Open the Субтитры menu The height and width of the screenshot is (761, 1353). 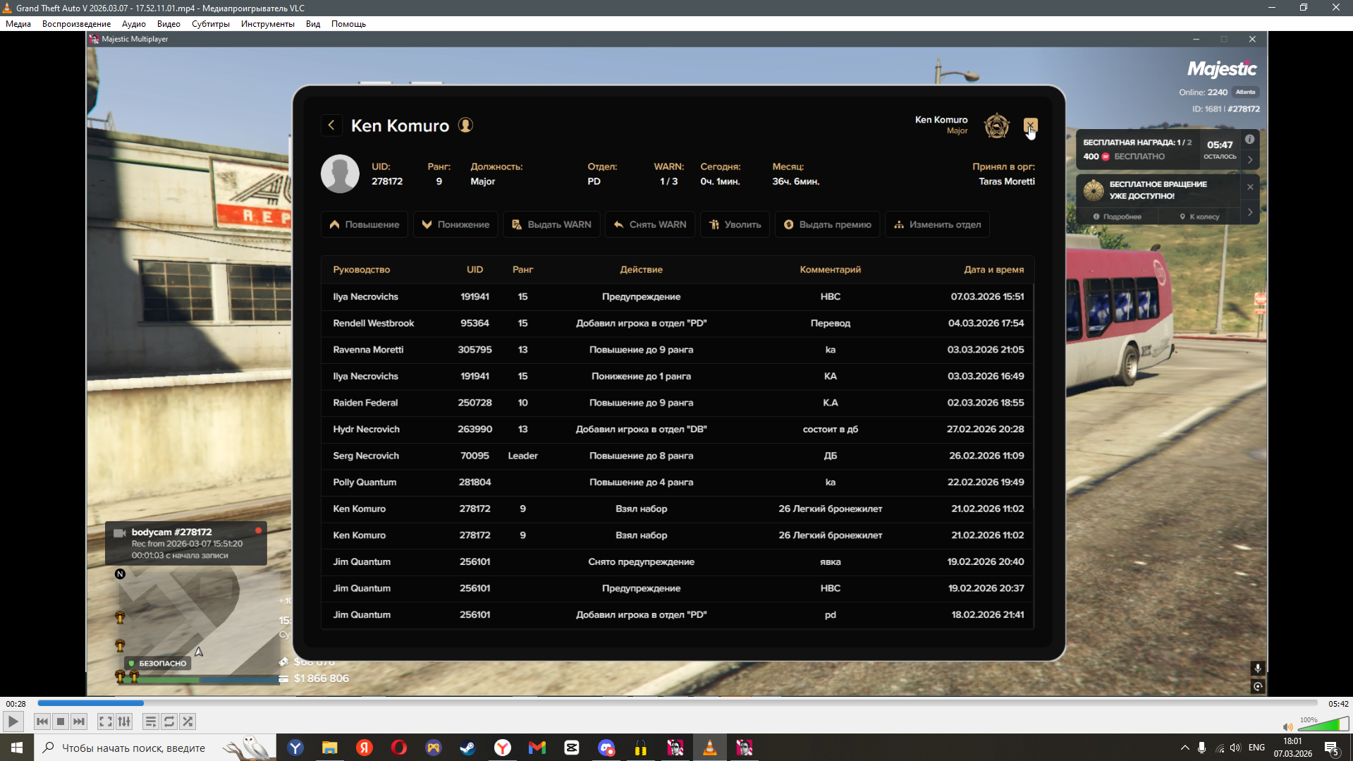(x=210, y=24)
